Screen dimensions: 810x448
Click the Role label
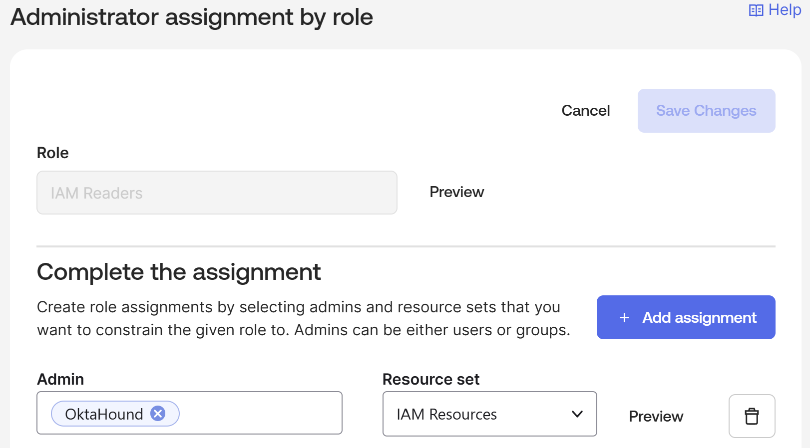pos(53,153)
